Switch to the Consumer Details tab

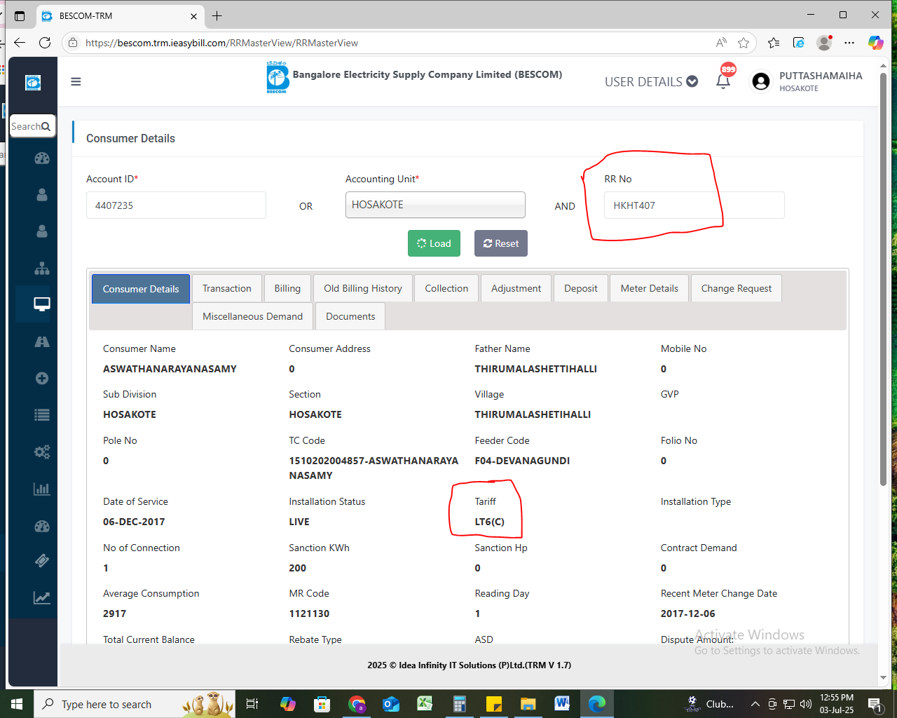click(x=141, y=289)
